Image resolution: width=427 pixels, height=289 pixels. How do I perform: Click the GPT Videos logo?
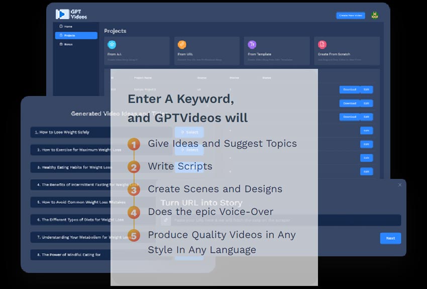click(71, 14)
